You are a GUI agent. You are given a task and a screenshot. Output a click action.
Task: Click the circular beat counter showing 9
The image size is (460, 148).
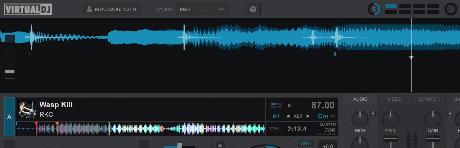[374, 9]
